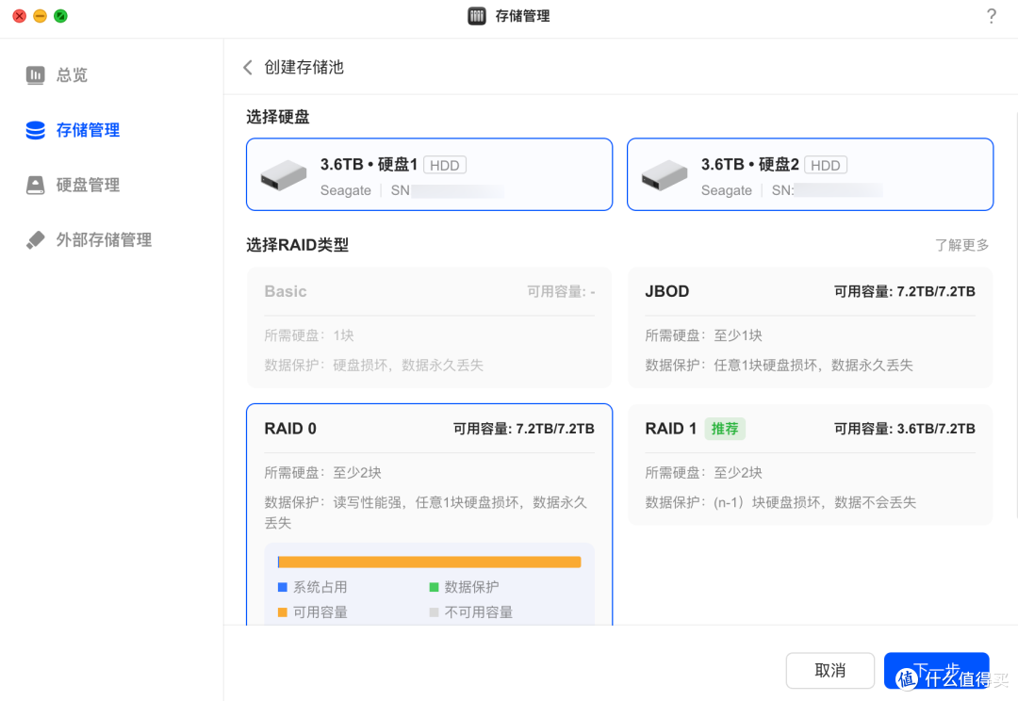Choose the RAID 0 type option
Screen dimensions: 1018x701
(429, 514)
